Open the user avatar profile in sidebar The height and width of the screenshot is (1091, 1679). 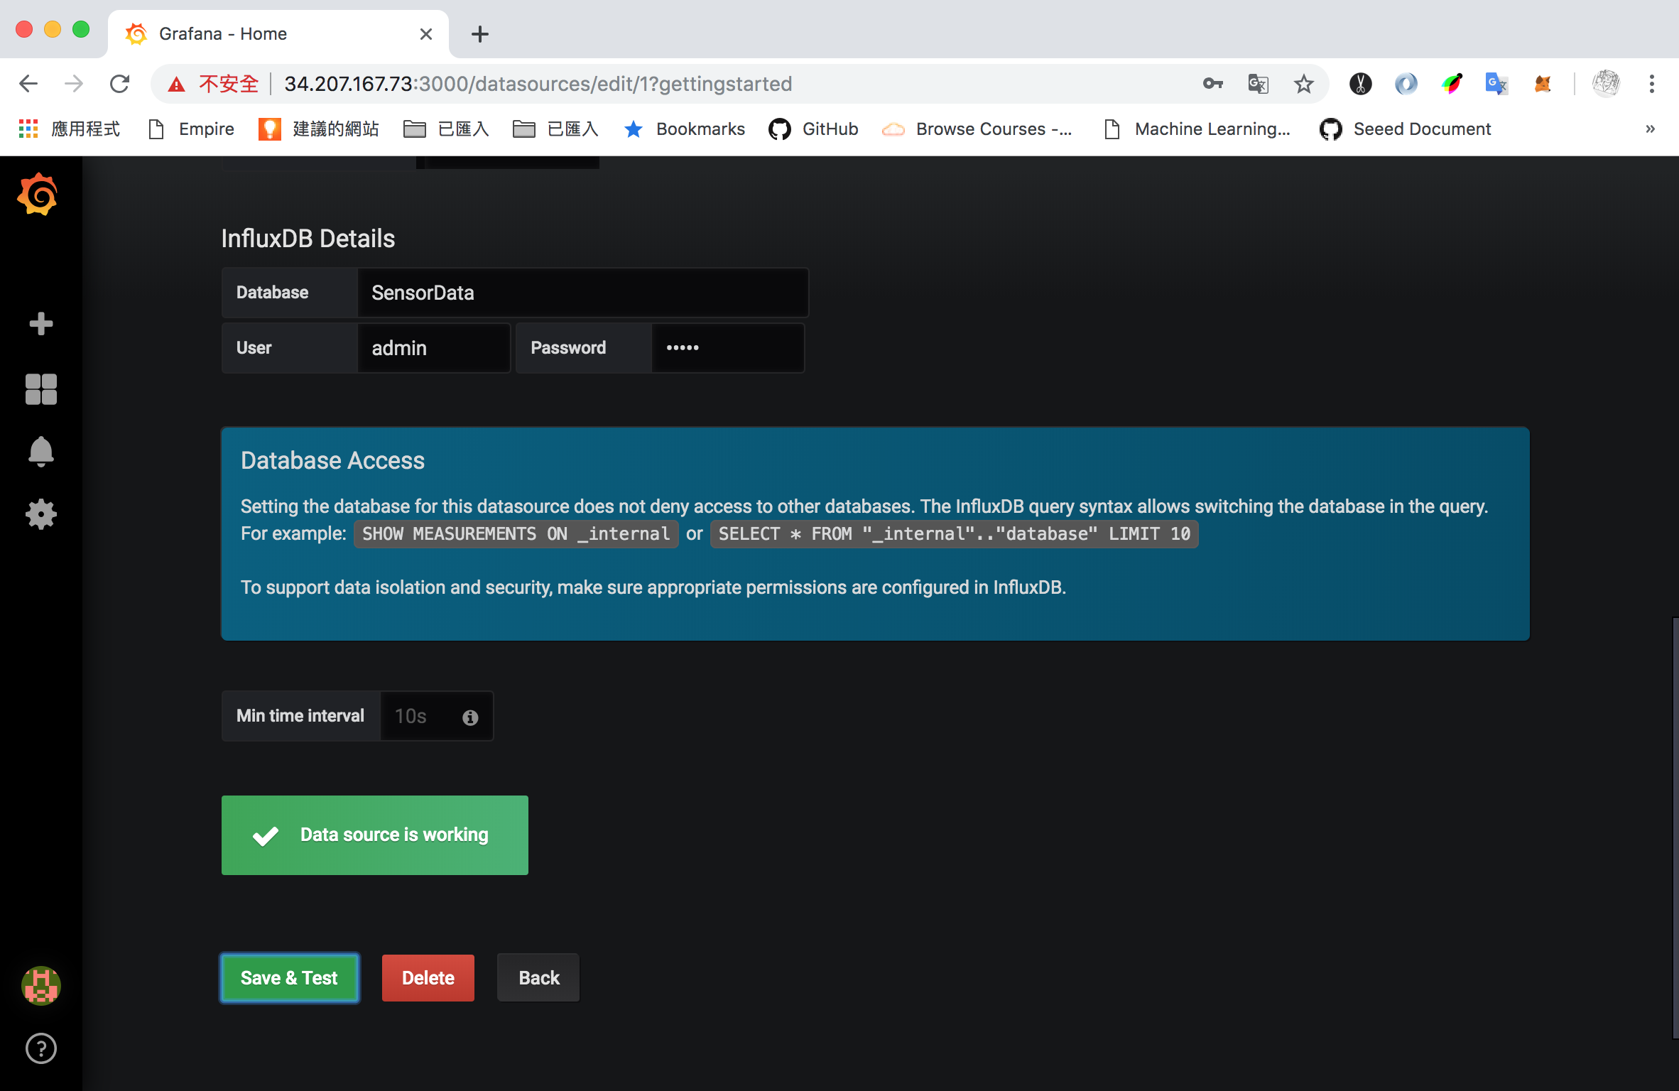[x=41, y=985]
